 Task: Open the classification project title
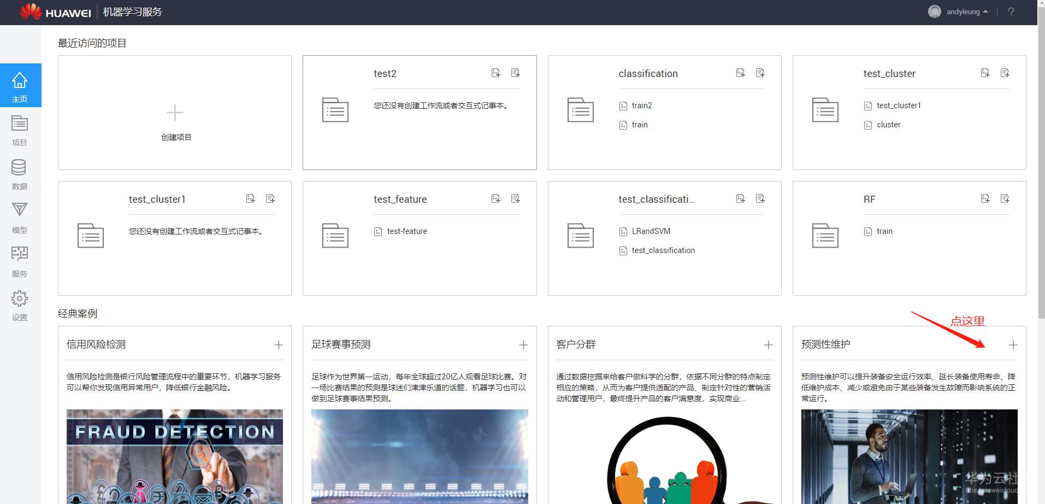pos(648,74)
